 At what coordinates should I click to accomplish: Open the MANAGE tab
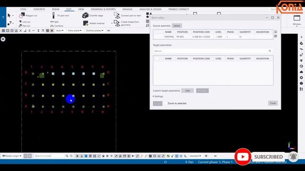tap(127, 9)
